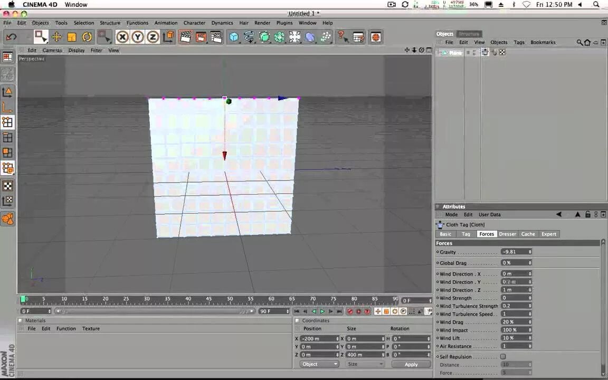This screenshot has width=608, height=380.
Task: Switch to the Cache tab
Action: (x=528, y=234)
